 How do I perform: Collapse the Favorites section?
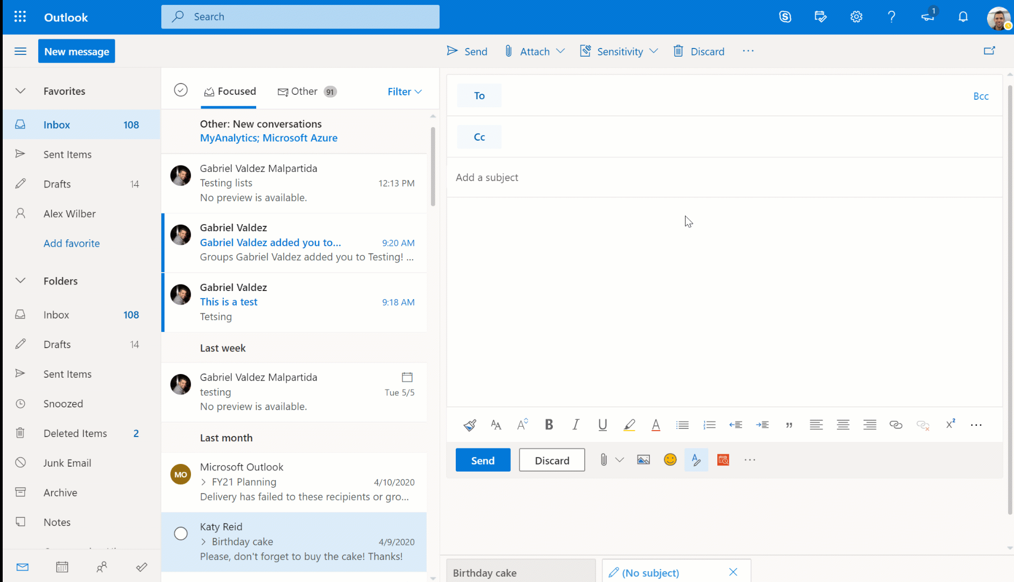20,91
